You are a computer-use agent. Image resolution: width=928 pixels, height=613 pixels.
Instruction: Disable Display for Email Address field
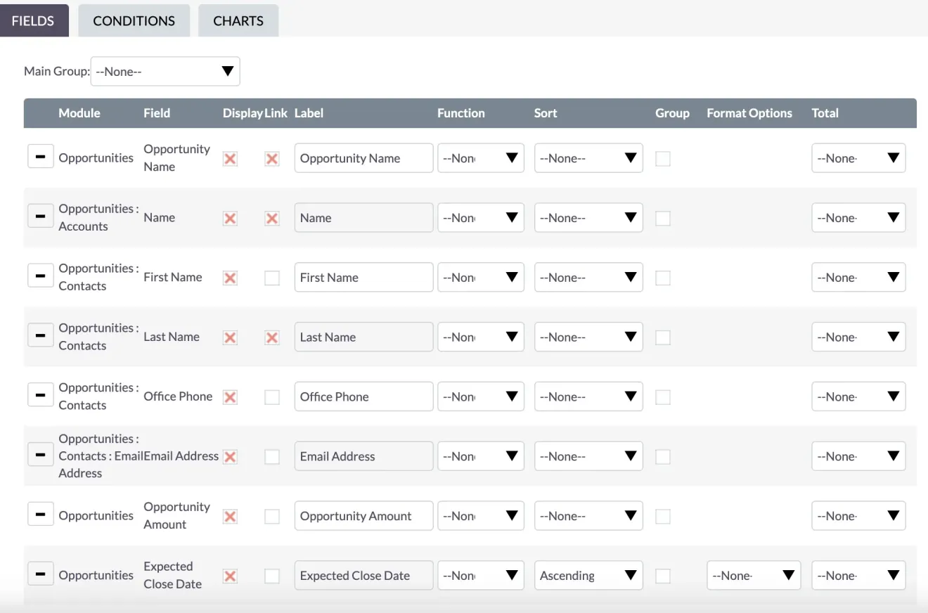pyautogui.click(x=230, y=456)
